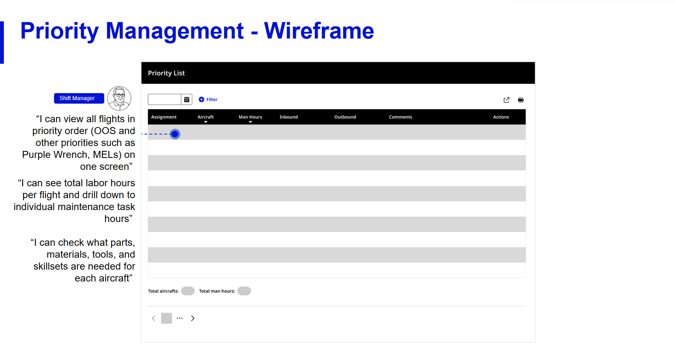Click the previous page chevron control
675x348 pixels.
(x=153, y=318)
